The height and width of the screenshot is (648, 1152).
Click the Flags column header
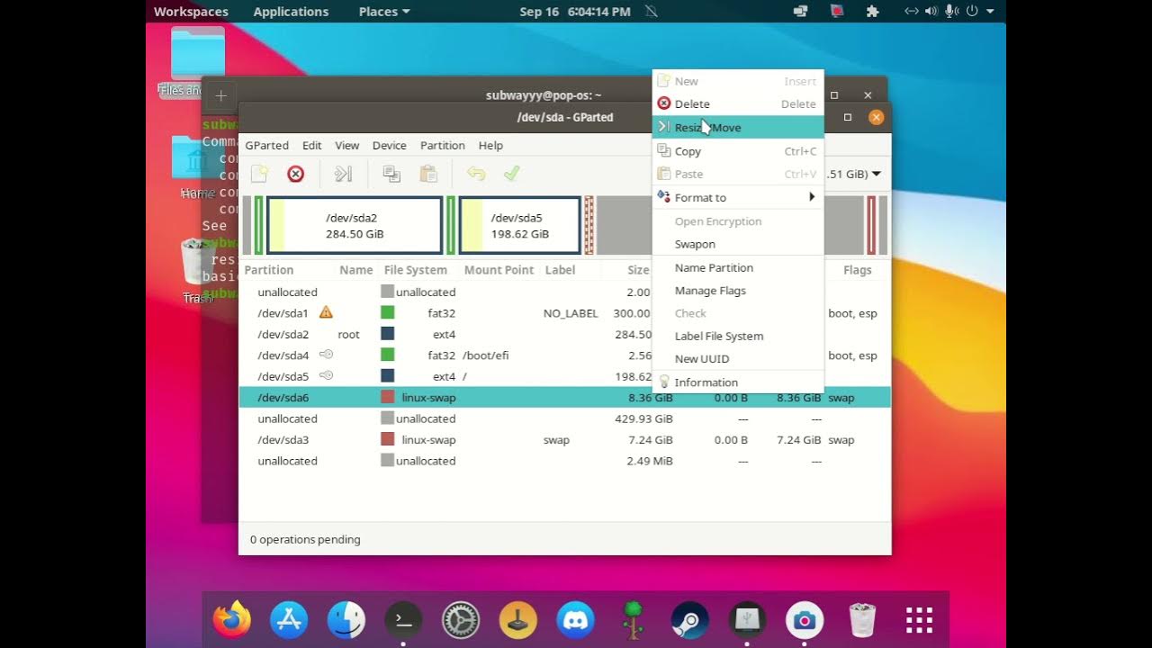click(857, 270)
